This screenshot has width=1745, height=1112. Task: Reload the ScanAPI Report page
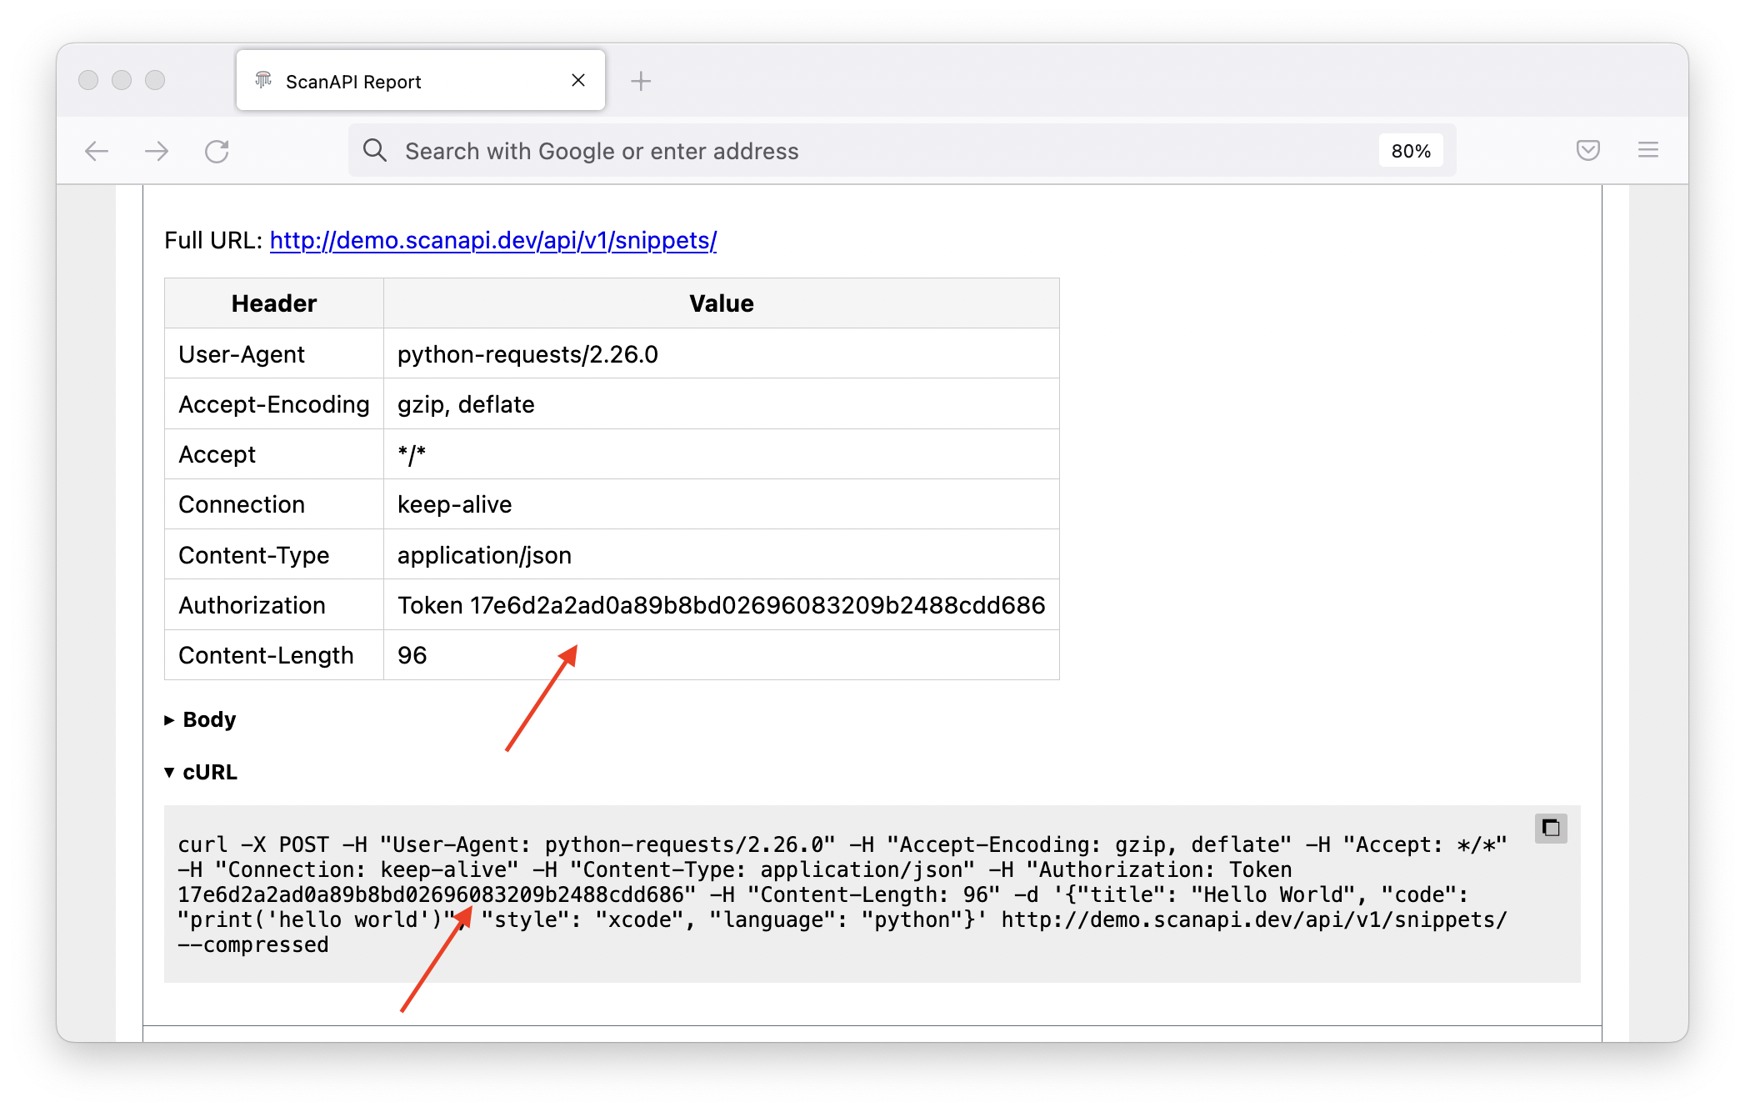pyautogui.click(x=217, y=150)
